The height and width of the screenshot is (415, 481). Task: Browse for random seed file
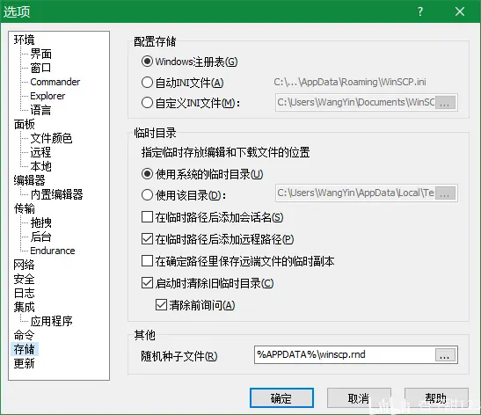[x=445, y=355]
